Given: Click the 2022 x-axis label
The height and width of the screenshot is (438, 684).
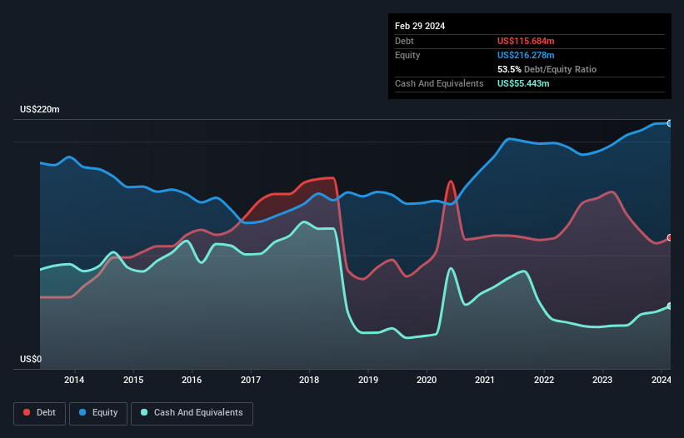Looking at the screenshot, I should (x=544, y=380).
